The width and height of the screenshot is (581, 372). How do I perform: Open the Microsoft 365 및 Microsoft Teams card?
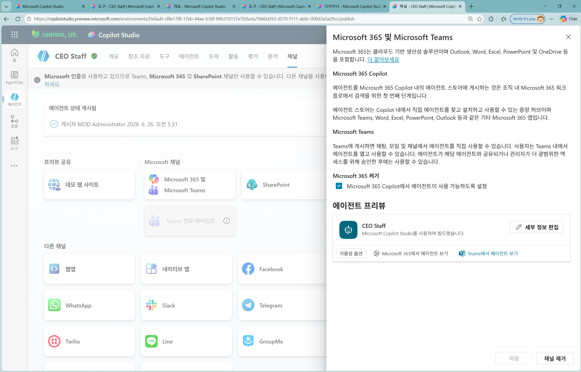click(190, 184)
